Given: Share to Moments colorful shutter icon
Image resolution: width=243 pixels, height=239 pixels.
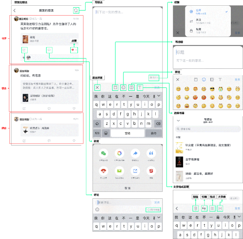Looking at the screenshot, I should point(119,154).
